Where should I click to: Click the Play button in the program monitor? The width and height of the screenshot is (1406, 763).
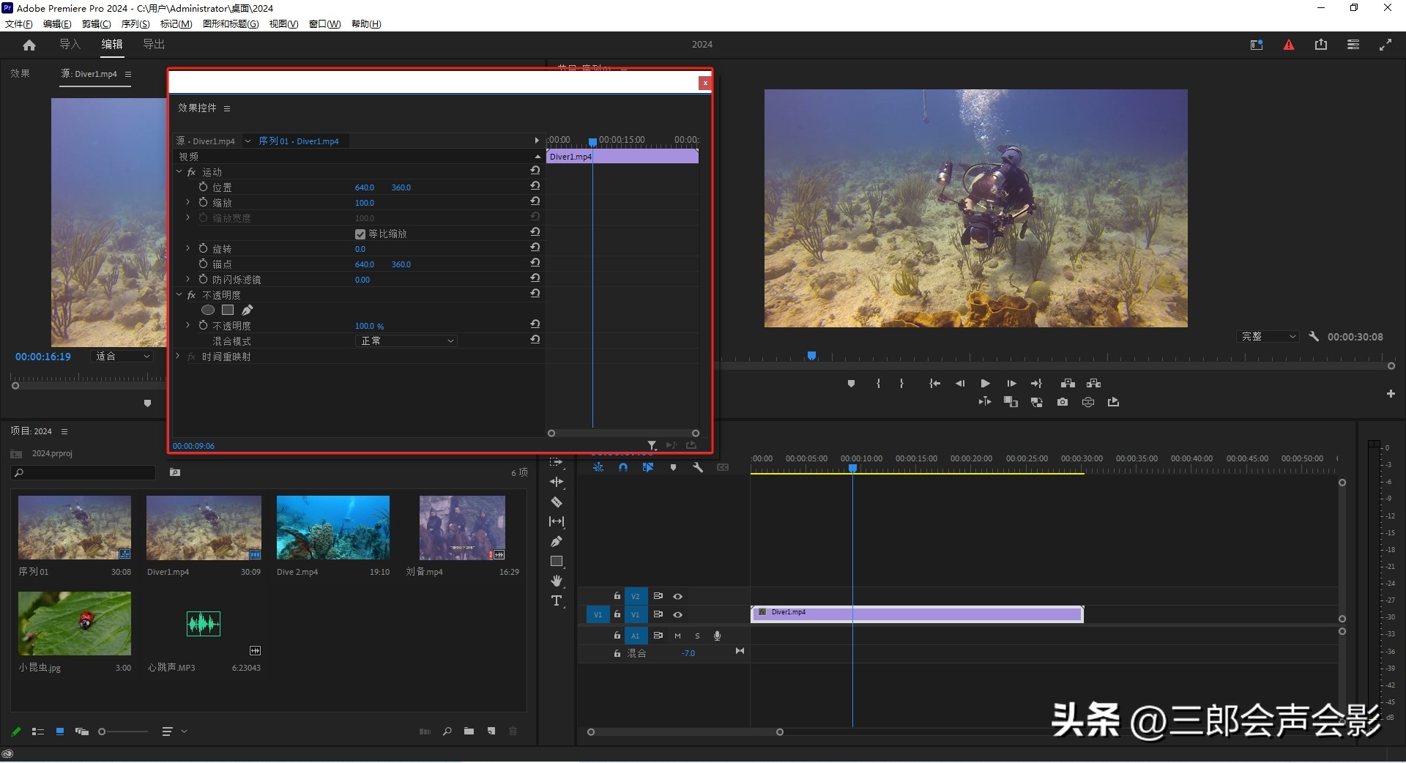(x=985, y=383)
